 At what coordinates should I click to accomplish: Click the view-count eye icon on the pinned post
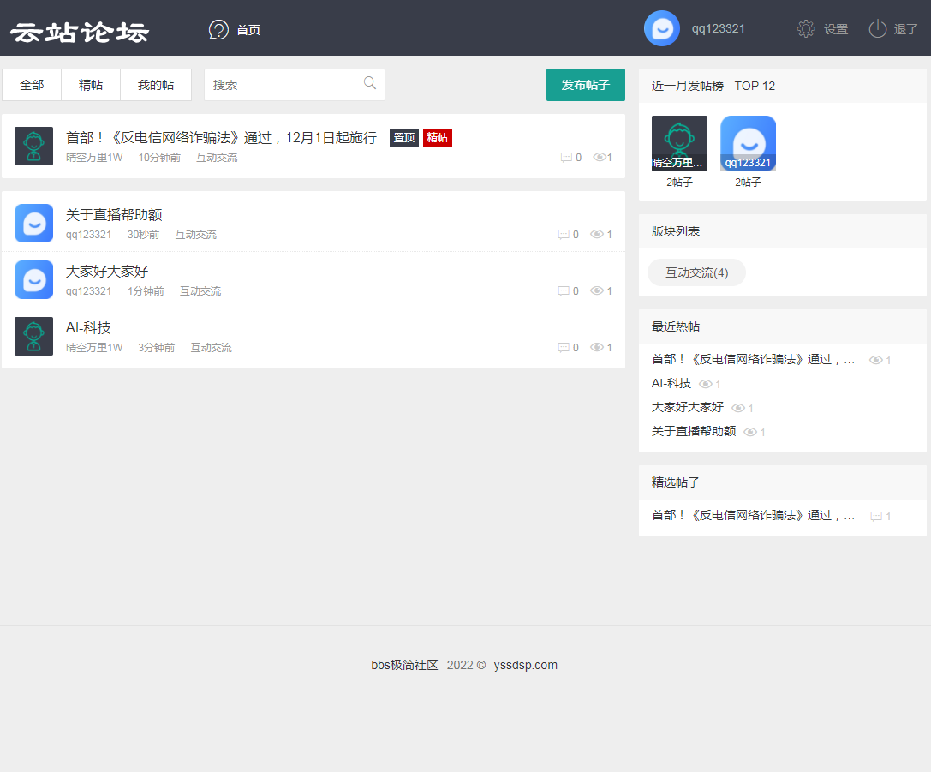[x=600, y=158]
